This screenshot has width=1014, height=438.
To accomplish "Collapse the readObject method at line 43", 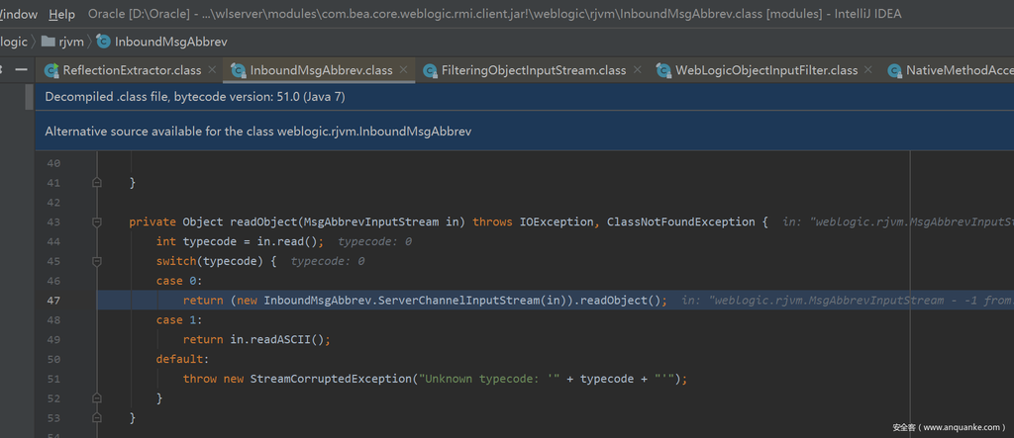I will coord(97,222).
